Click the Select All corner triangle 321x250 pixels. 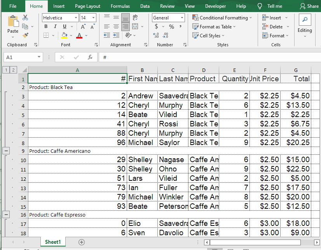[x=23, y=70]
